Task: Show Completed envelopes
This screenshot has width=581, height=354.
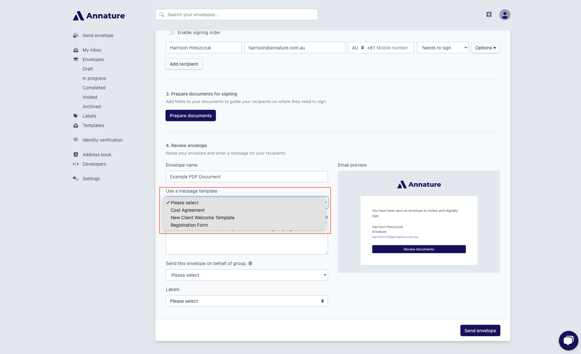Action: [94, 88]
